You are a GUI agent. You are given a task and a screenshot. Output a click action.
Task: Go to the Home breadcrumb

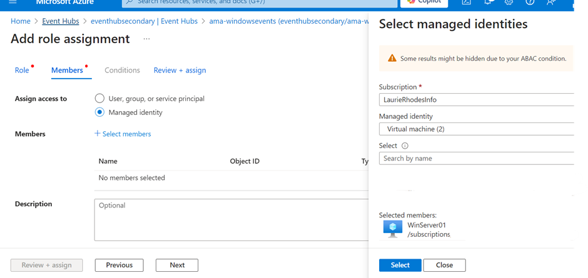[x=20, y=21]
